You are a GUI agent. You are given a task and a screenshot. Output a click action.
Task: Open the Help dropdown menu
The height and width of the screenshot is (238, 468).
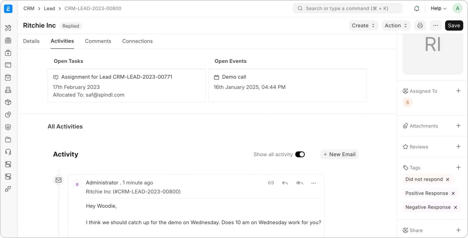438,8
